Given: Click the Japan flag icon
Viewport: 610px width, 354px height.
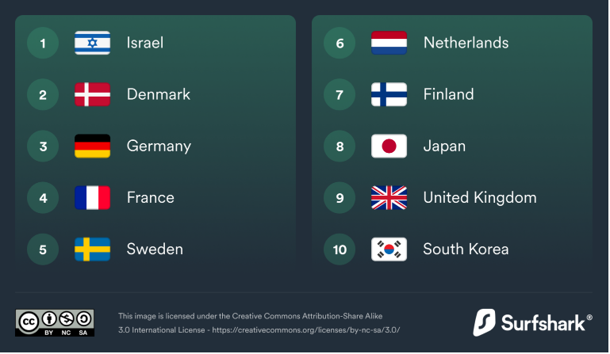Looking at the screenshot, I should pos(389,146).
